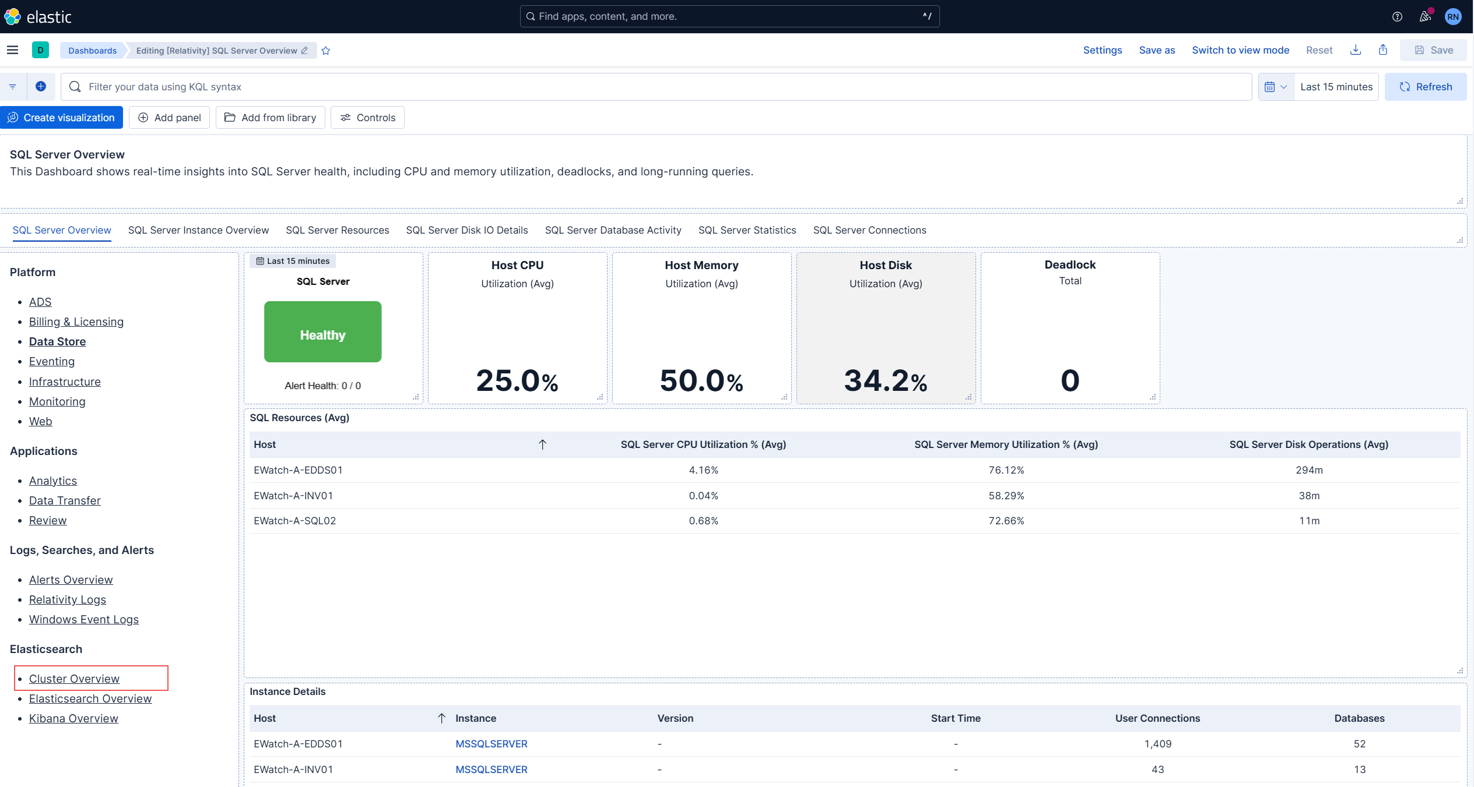Open the filter options icon left of KQL bar

pos(12,86)
